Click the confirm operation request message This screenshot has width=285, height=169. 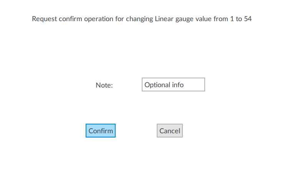142,19
